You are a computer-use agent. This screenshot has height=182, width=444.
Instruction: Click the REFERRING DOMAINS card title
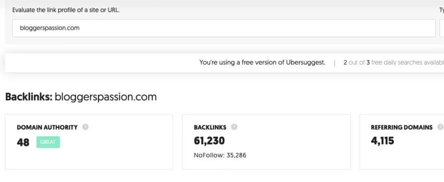point(401,127)
